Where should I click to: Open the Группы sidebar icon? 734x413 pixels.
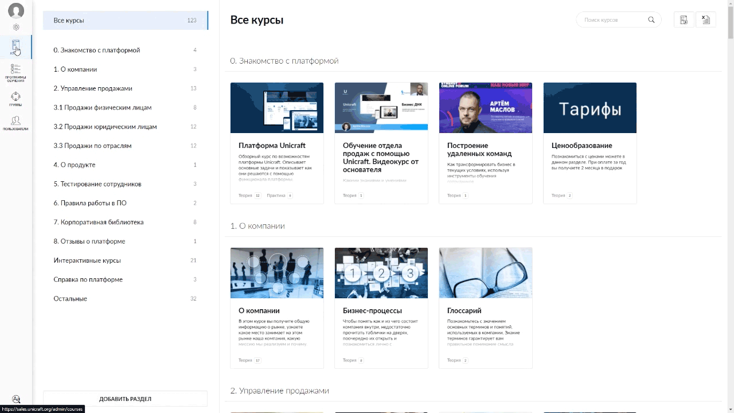click(x=15, y=99)
